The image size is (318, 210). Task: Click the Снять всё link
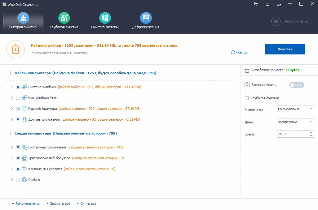(x=88, y=204)
